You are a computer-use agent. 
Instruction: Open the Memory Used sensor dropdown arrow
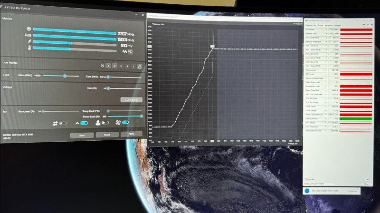click(326, 70)
